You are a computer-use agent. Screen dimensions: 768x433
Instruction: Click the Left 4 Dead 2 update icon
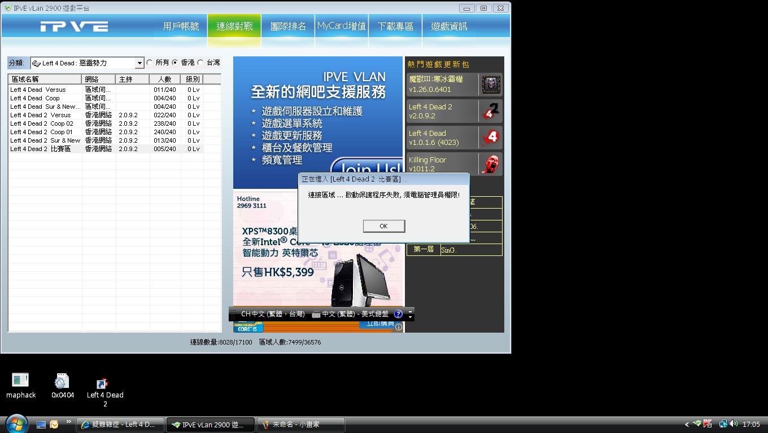click(x=491, y=111)
